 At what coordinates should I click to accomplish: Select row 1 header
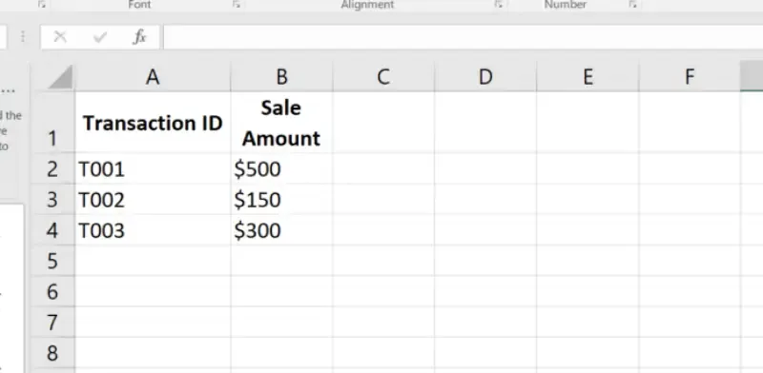52,123
